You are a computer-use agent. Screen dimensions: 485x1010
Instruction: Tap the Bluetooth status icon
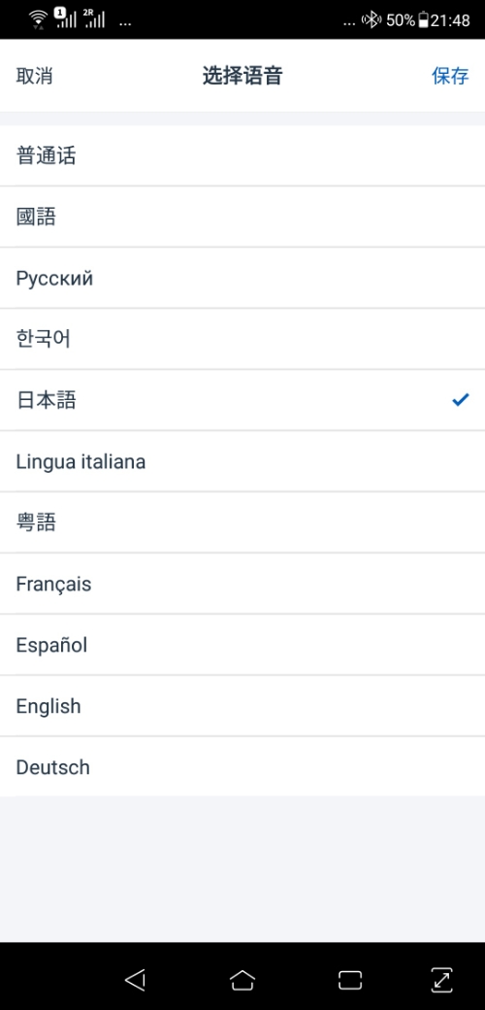click(372, 20)
